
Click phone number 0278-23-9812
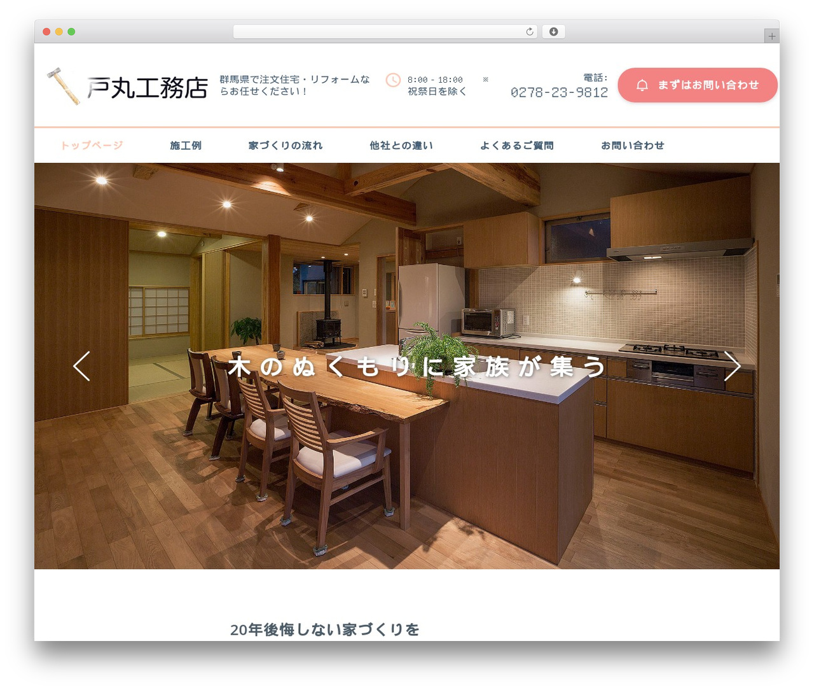coord(559,93)
